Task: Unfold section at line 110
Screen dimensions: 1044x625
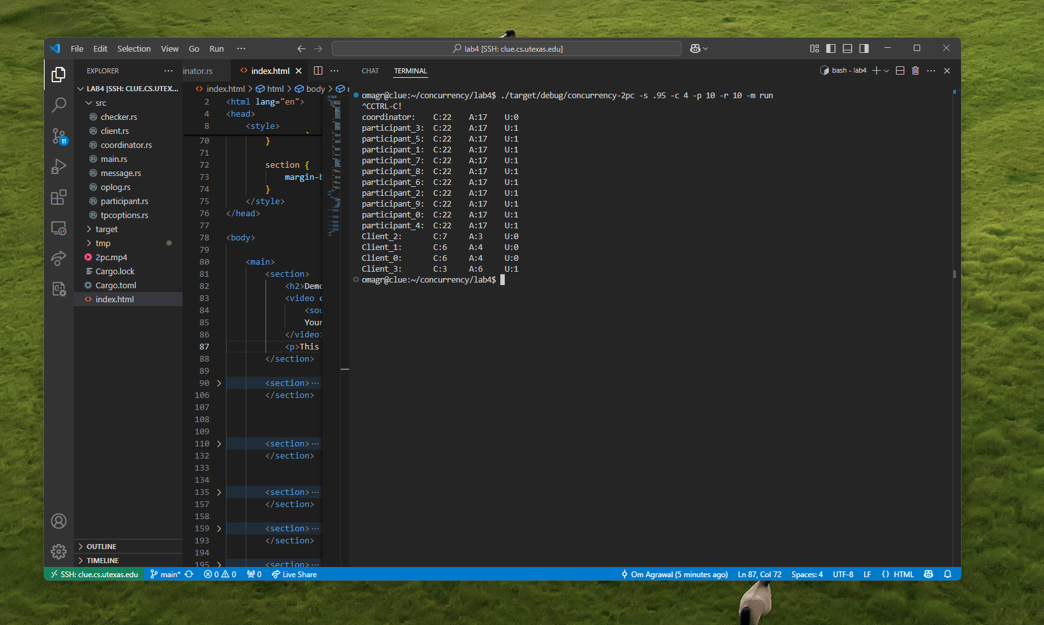Action: 219,444
